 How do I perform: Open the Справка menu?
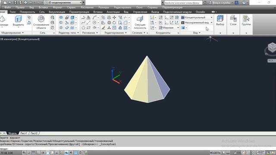click(152, 7)
